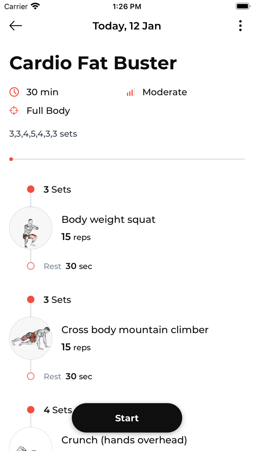The width and height of the screenshot is (254, 451).
Task: Click the workout progress slider dot
Action: point(11,159)
